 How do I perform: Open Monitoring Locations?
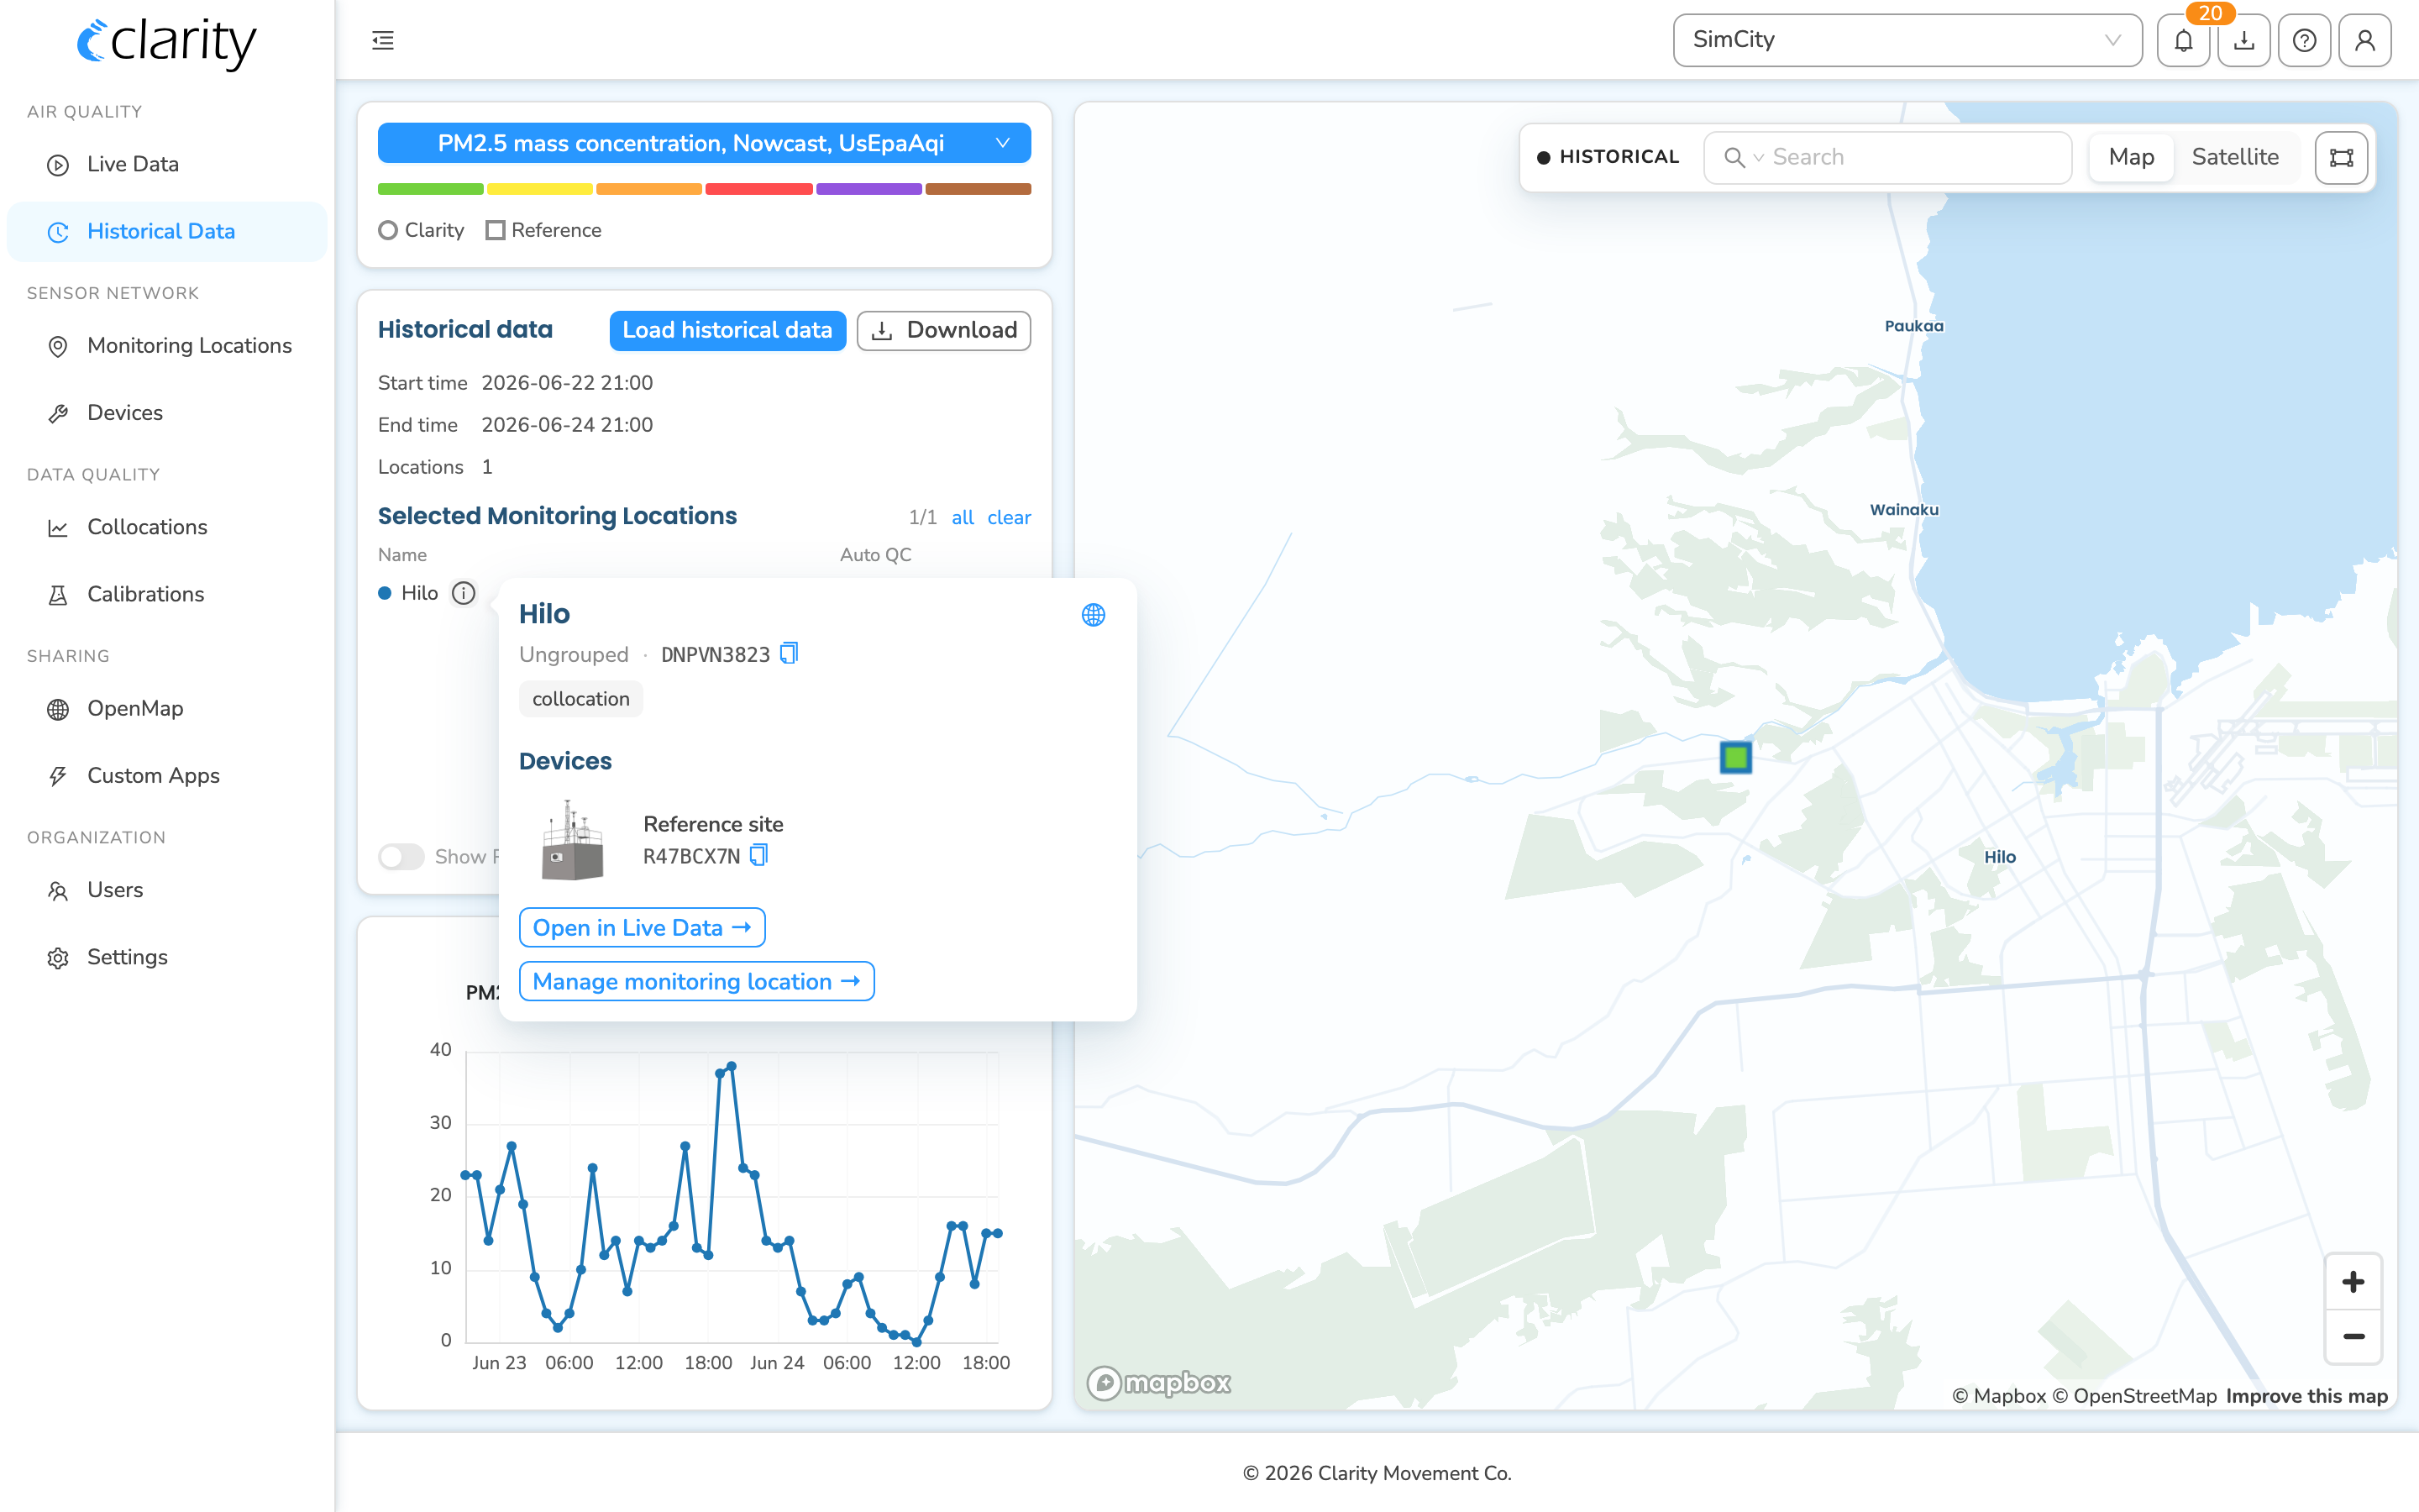(167, 345)
